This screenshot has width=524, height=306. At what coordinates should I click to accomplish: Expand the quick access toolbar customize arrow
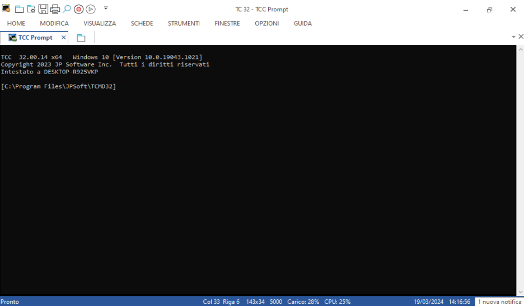click(106, 8)
